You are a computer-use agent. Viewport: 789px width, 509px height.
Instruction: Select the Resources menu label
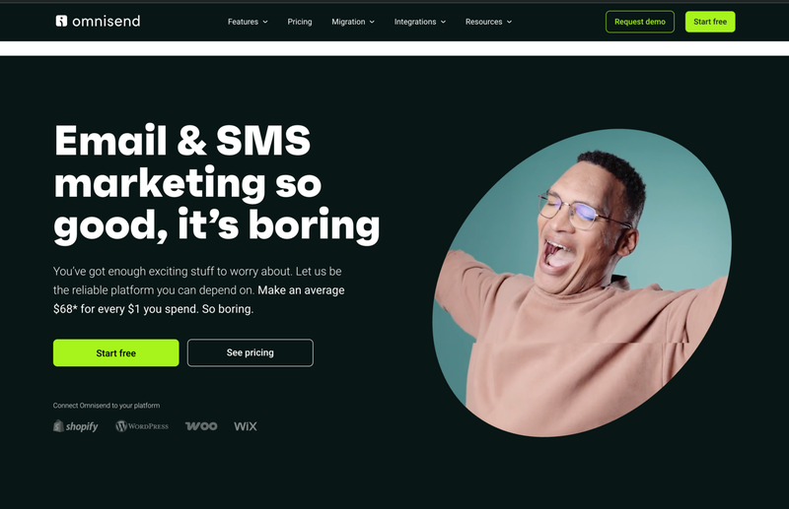[483, 22]
